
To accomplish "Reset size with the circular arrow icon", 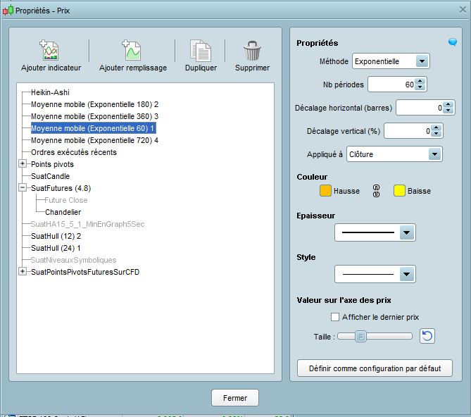I will coord(427,336).
